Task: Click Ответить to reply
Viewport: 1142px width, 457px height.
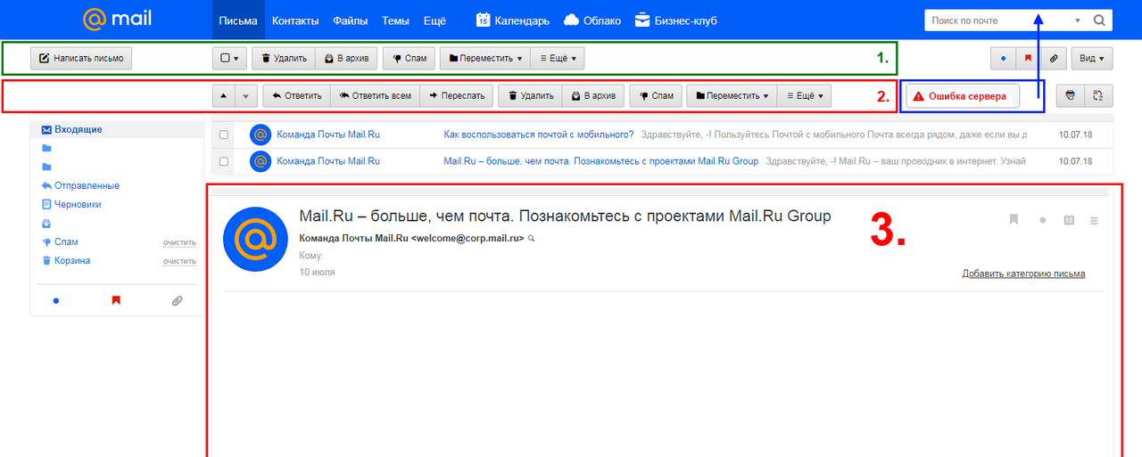Action: click(296, 96)
